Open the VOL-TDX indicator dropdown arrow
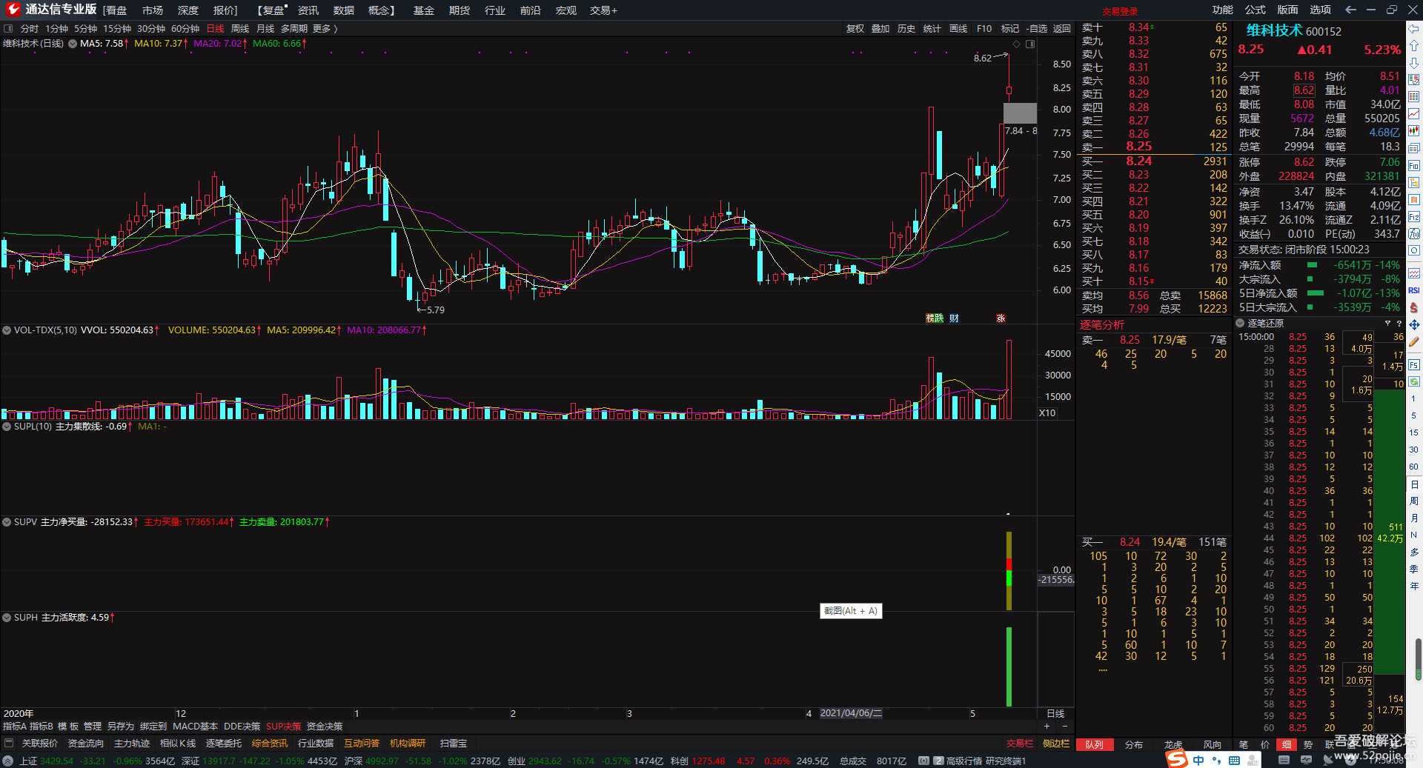 [7, 330]
